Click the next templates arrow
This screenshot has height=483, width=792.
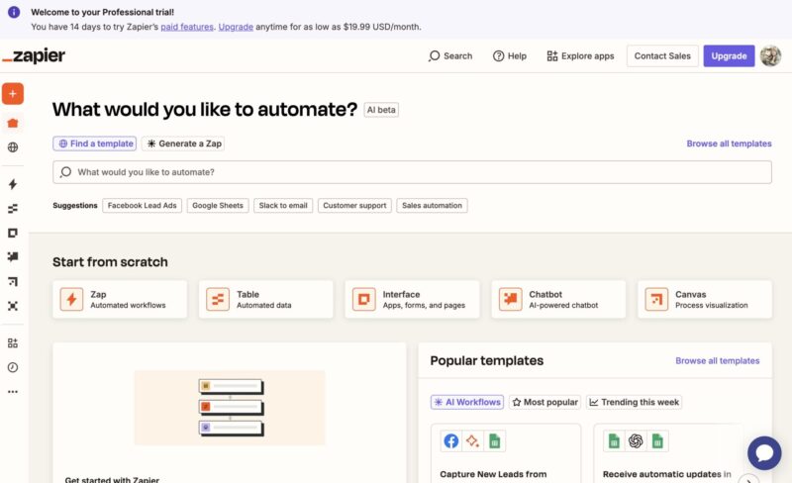749,479
